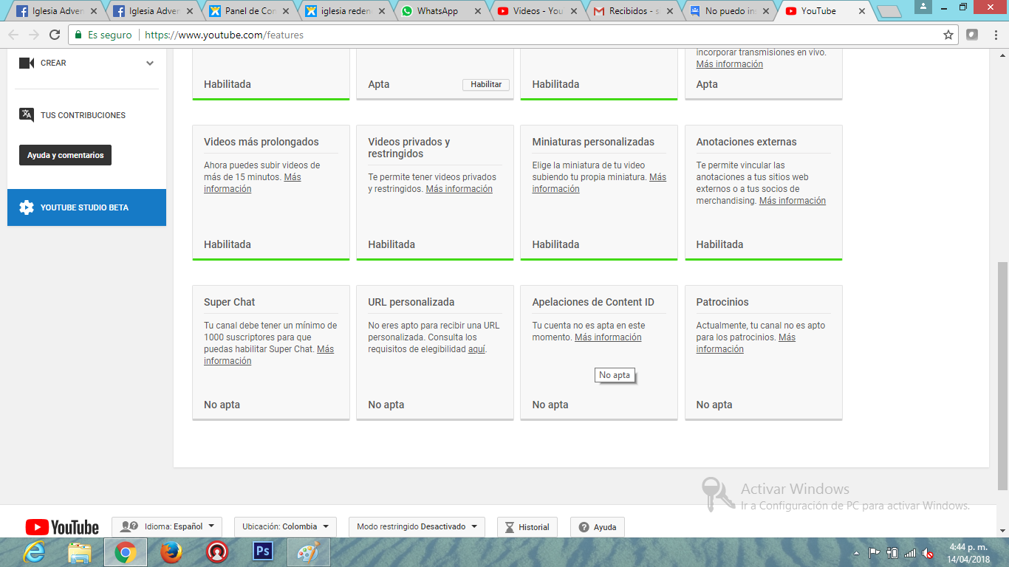Open Más información in Miniaturas personalizadas card
This screenshot has width=1009, height=567.
click(599, 183)
